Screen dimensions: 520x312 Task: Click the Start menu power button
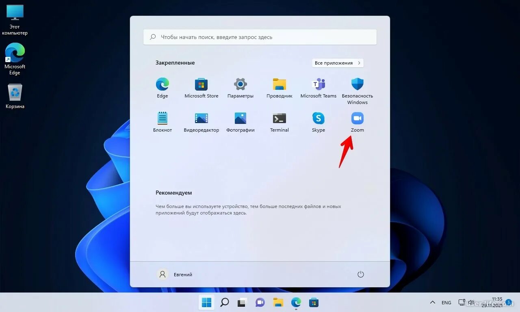(x=360, y=275)
